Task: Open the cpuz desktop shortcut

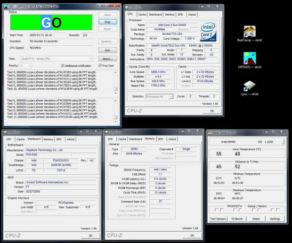Action: [250, 88]
